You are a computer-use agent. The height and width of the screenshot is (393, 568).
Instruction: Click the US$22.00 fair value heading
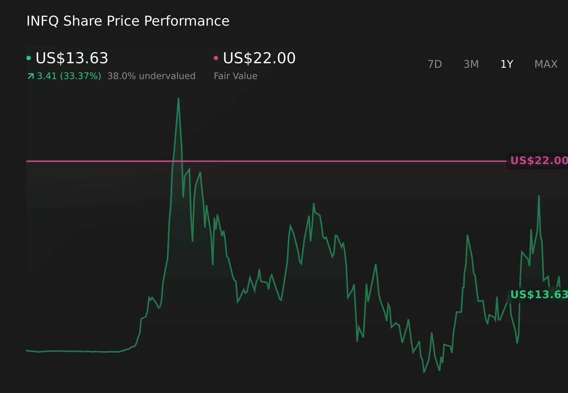point(259,58)
